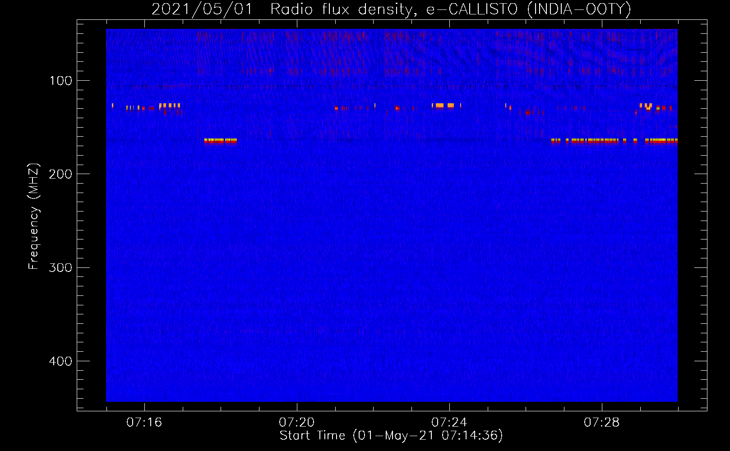Select the 'Frequency (MHZ)' y-axis label
Viewport: 730px width, 451px height.
point(34,216)
